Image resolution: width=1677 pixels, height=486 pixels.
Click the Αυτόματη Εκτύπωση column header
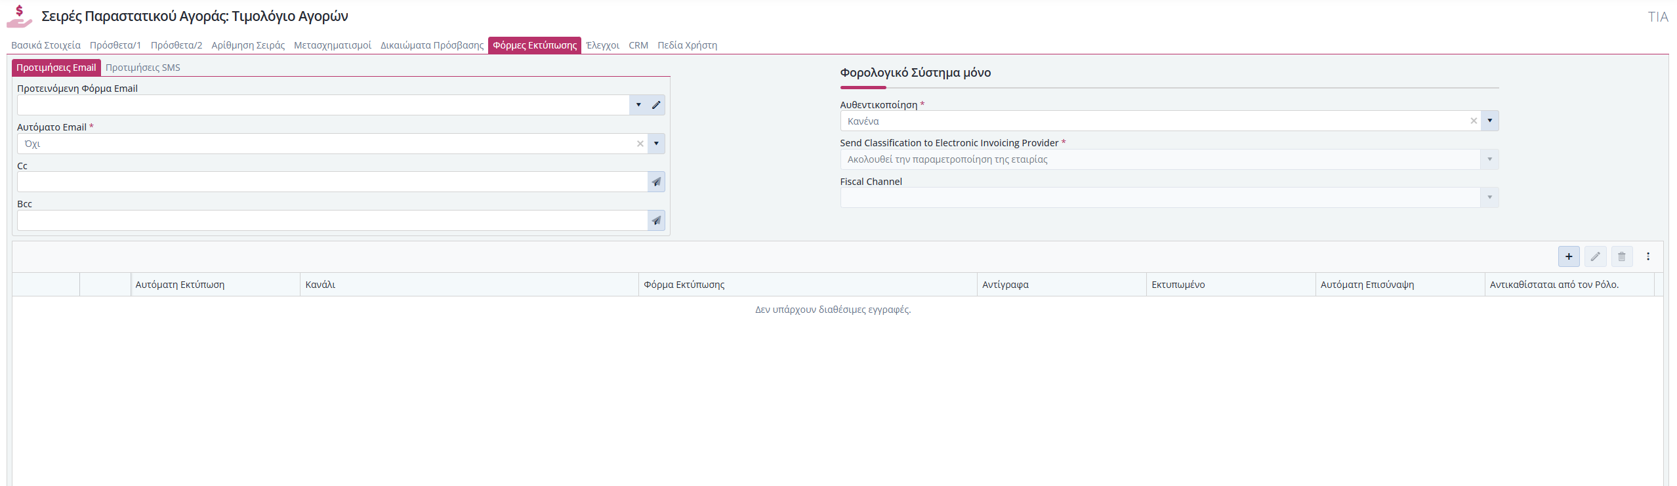[x=215, y=285]
